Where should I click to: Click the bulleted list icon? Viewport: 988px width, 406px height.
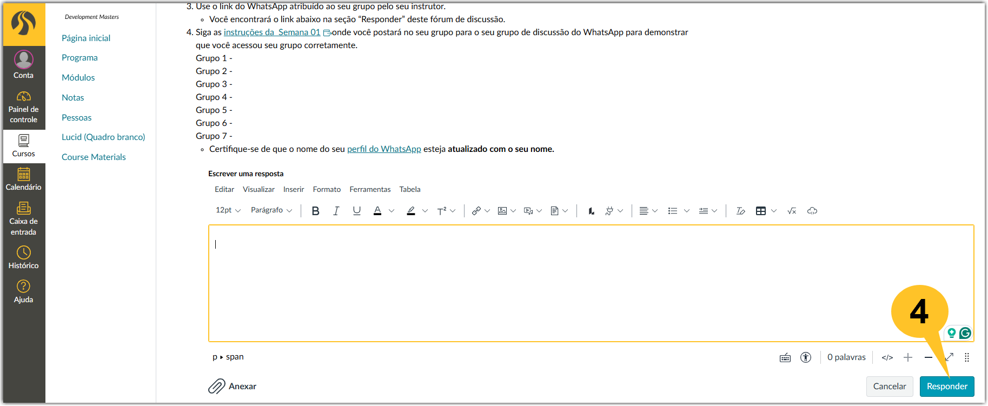tap(673, 211)
